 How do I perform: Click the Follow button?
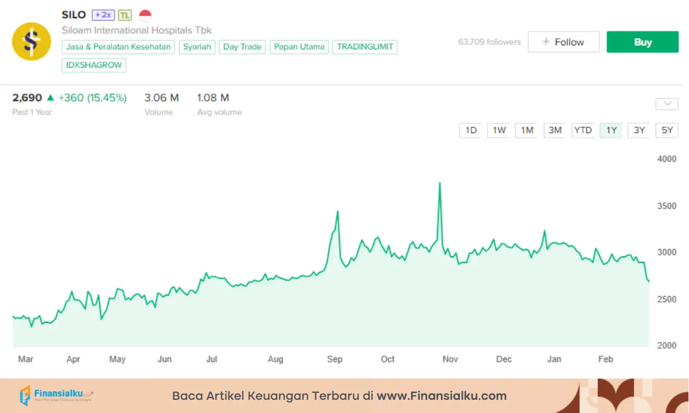pos(563,42)
